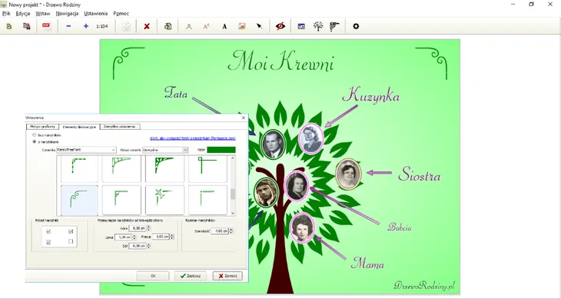Click the corner ornament icon in toolbar
Viewport: 561px width, 299px height.
tap(334, 26)
